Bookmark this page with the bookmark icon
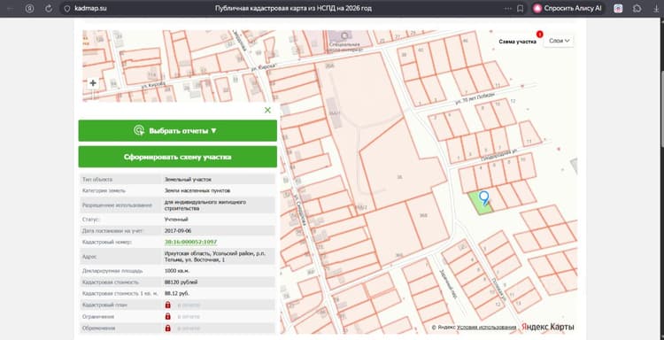This screenshot has height=340, width=664. click(x=520, y=9)
